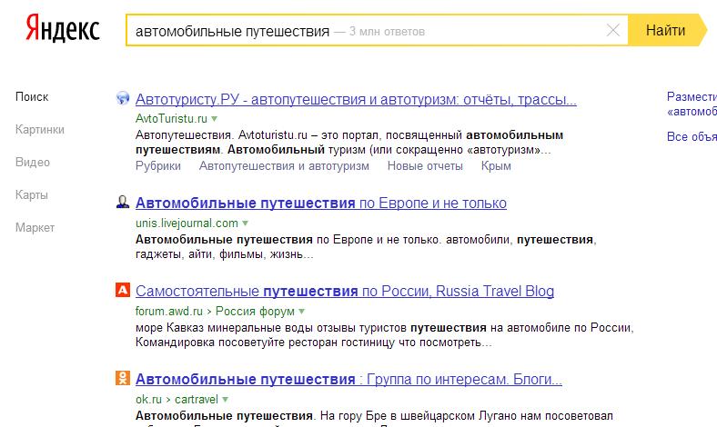Expand the dropdown arrow next to unis.livejournal.com
Screen dimensions: 717x427
tap(245, 223)
